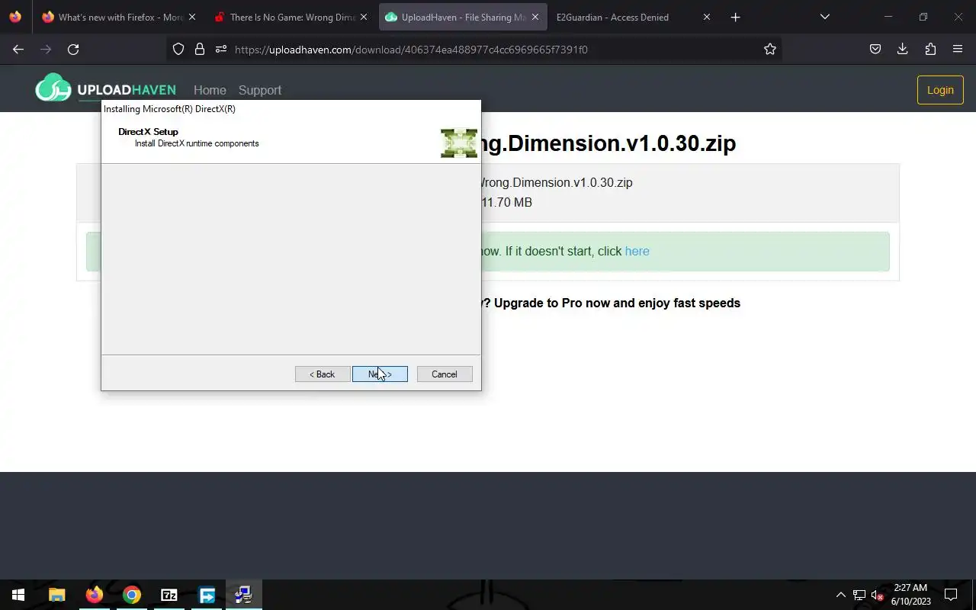This screenshot has height=610, width=976.
Task: Go back to previous page
Action: click(18, 50)
